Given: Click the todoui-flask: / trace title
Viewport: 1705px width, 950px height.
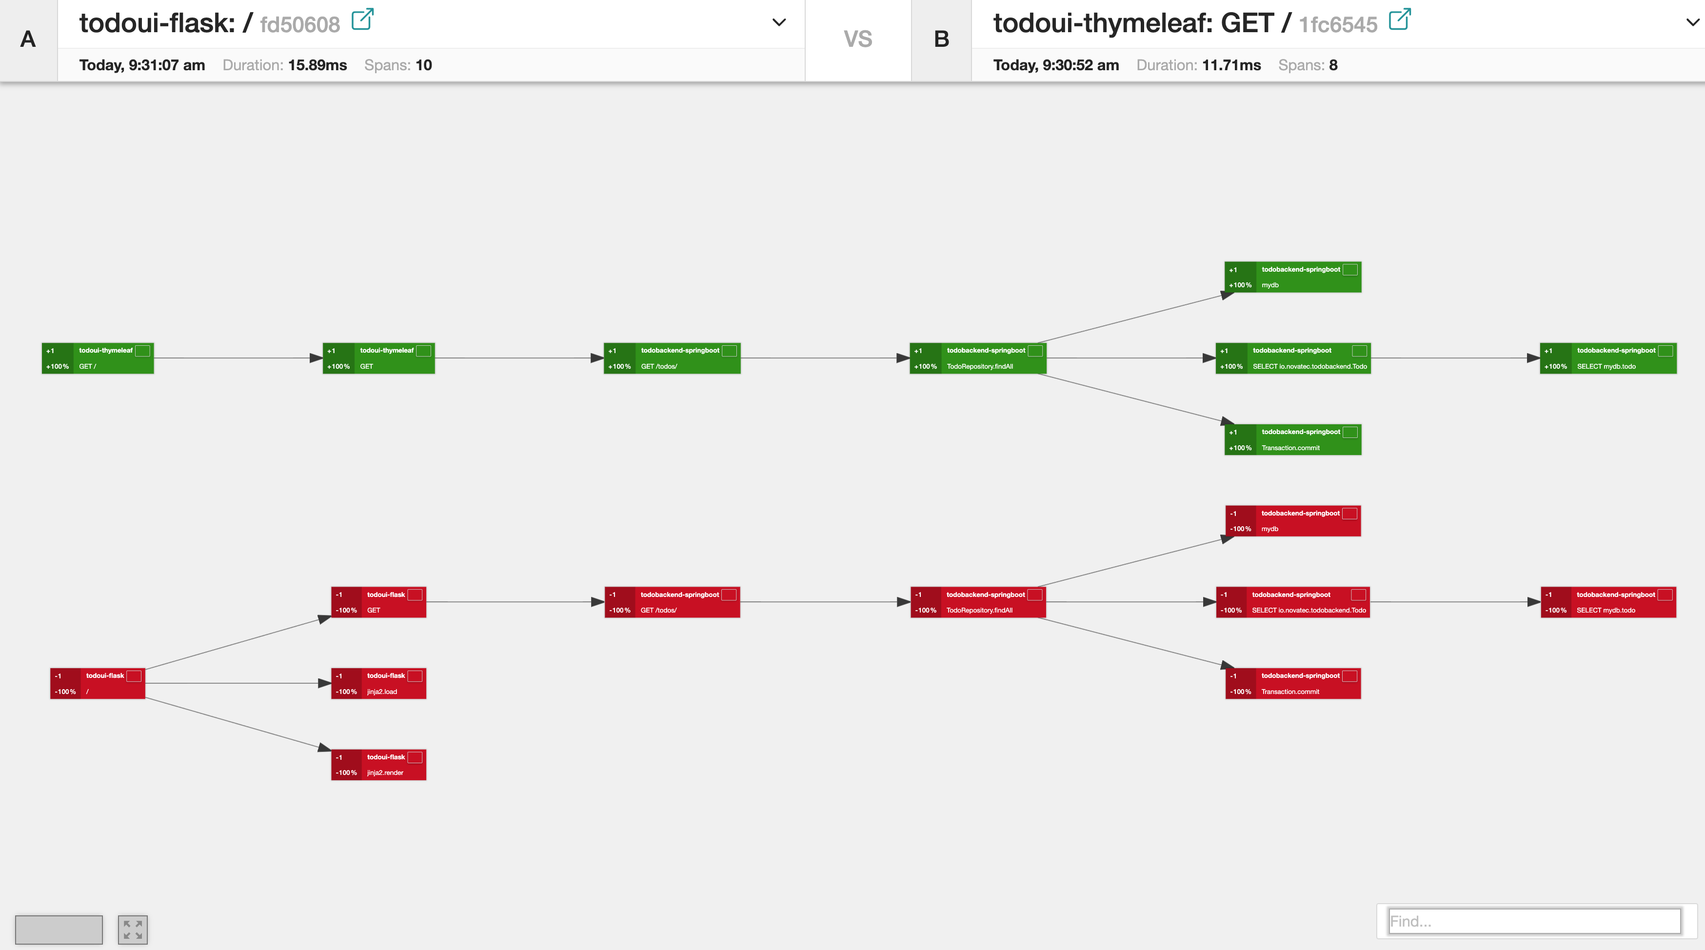Looking at the screenshot, I should click(165, 23).
